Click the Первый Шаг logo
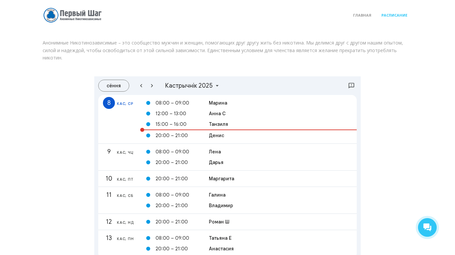This screenshot has width=455, height=255. click(x=73, y=15)
